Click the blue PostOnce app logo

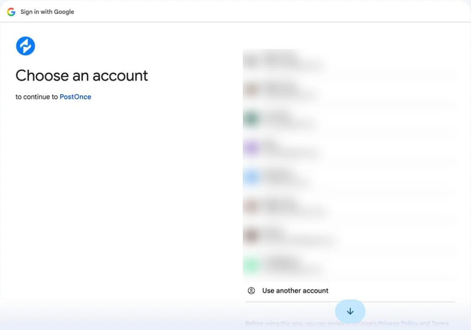point(26,46)
